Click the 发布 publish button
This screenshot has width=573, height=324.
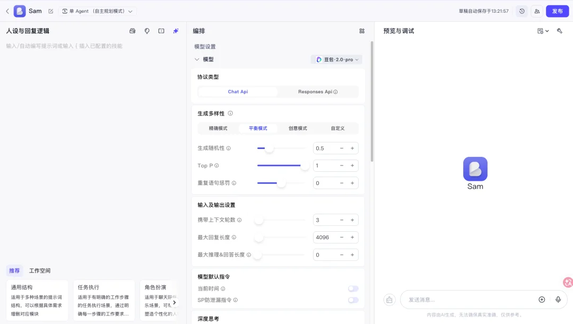[x=557, y=11]
